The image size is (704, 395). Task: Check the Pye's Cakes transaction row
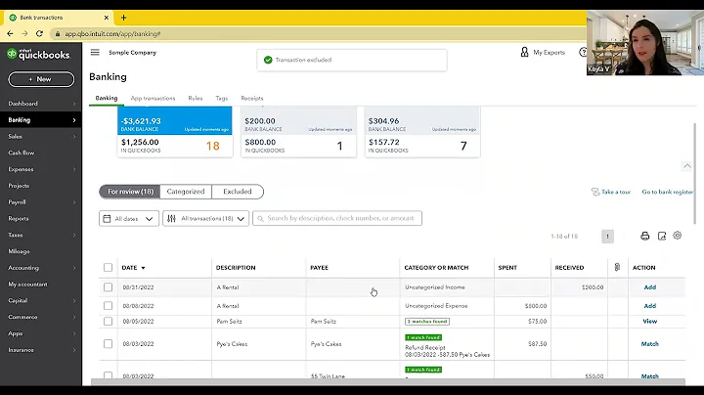click(x=108, y=344)
